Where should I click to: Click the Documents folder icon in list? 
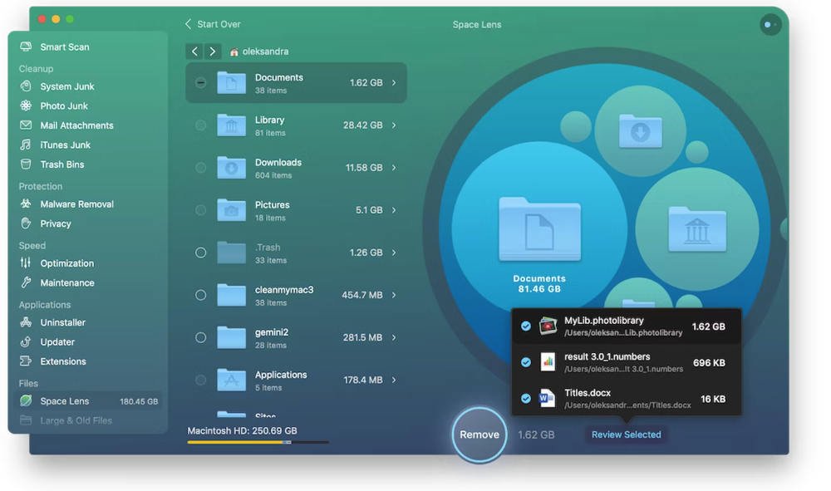[231, 82]
